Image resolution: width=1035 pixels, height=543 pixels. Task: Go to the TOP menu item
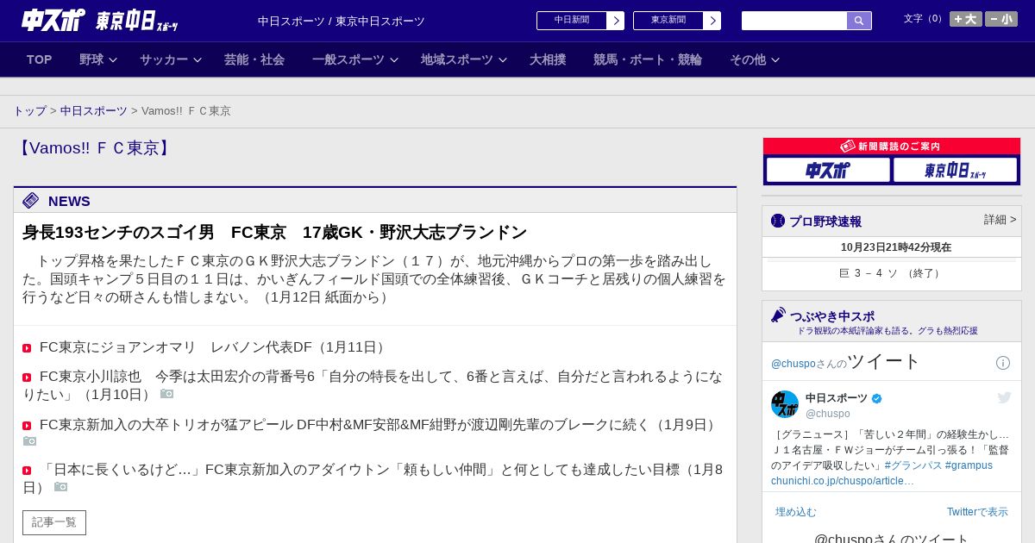pos(40,59)
